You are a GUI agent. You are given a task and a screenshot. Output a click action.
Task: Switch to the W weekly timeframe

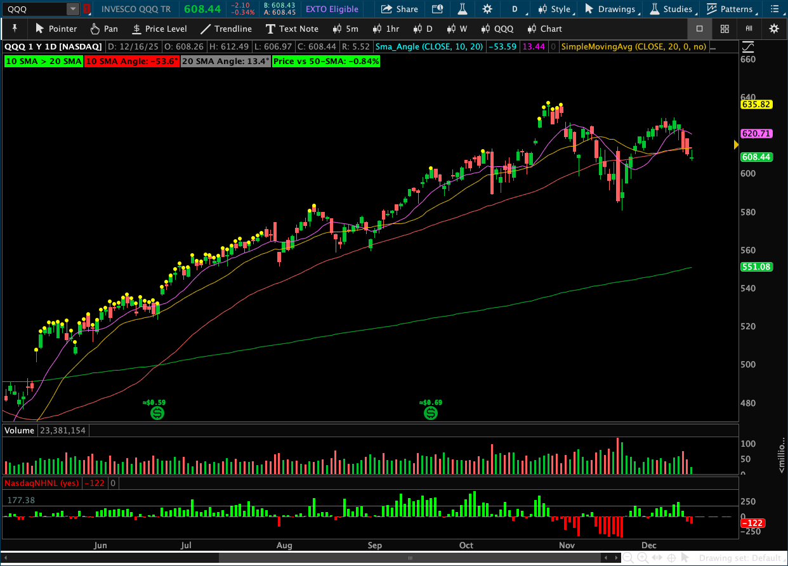pos(457,29)
